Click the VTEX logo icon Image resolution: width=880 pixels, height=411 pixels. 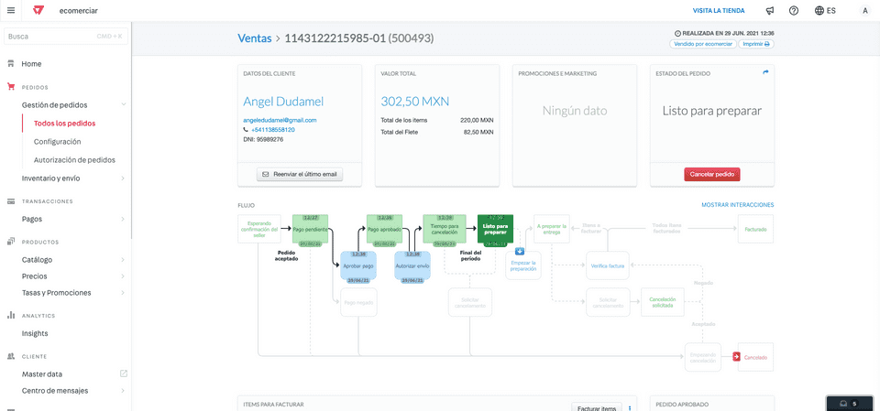38,10
